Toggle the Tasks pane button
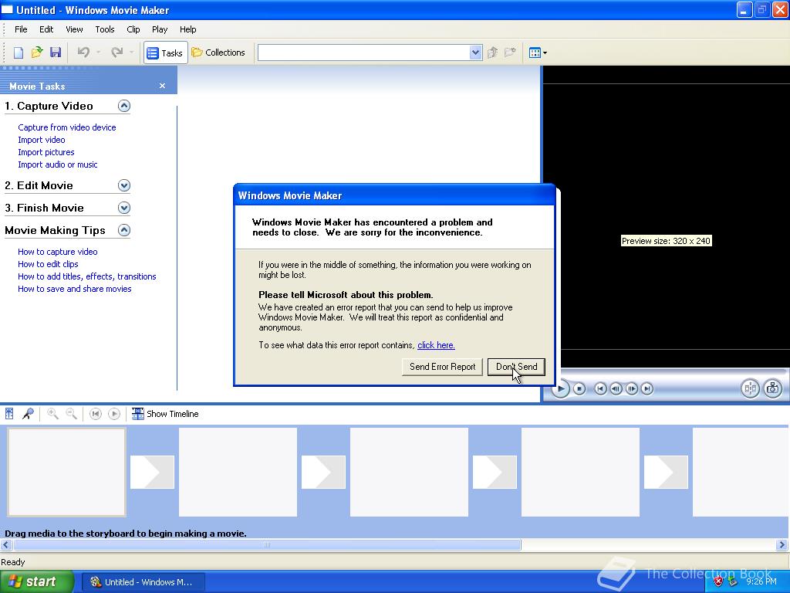 [165, 53]
